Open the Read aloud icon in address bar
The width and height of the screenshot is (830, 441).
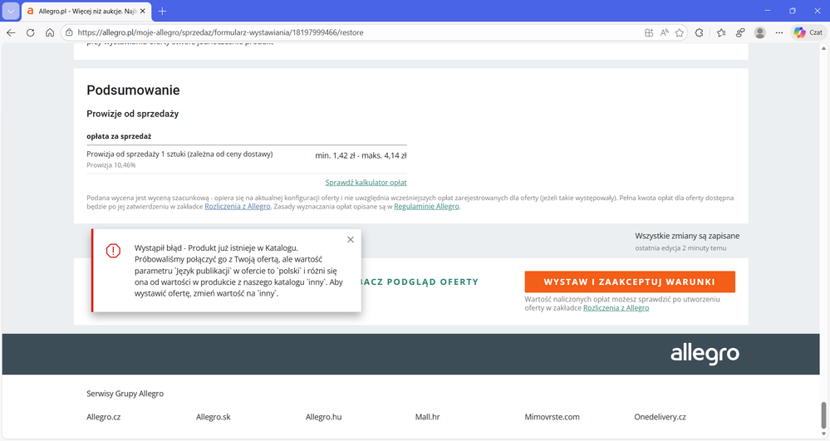665,32
